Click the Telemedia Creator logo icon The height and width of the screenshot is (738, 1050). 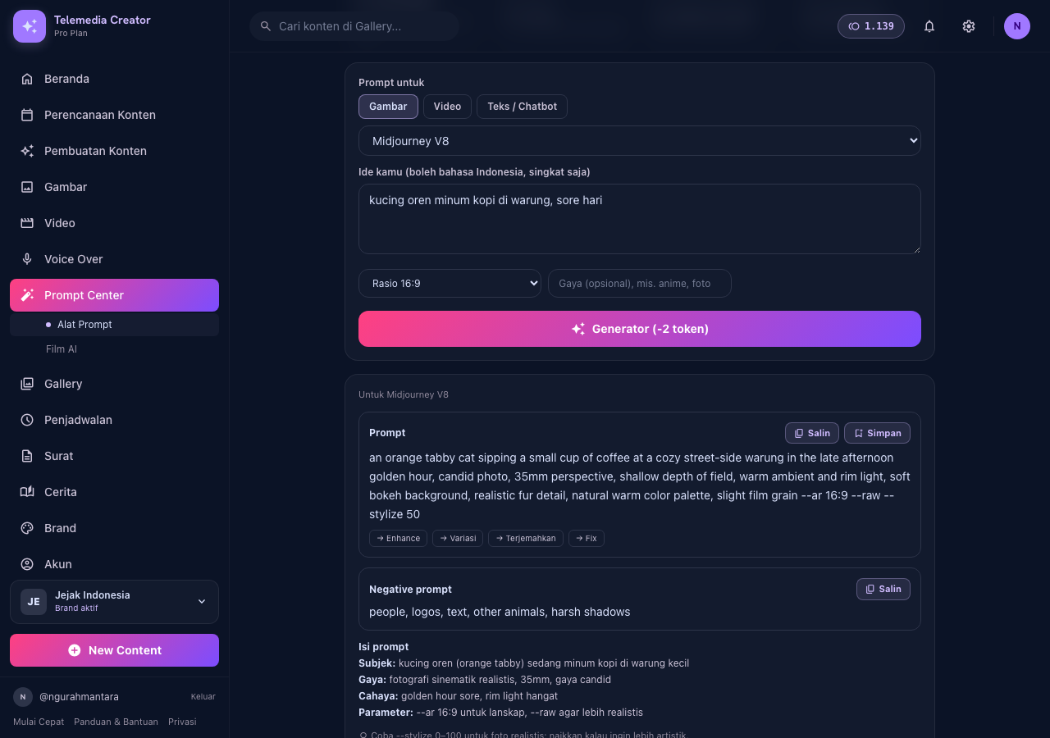point(30,26)
